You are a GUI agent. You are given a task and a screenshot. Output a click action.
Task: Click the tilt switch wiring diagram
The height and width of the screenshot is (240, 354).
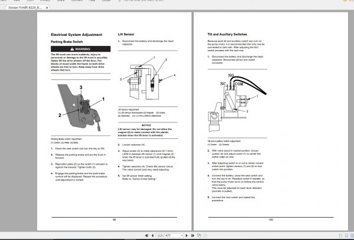coord(237,102)
